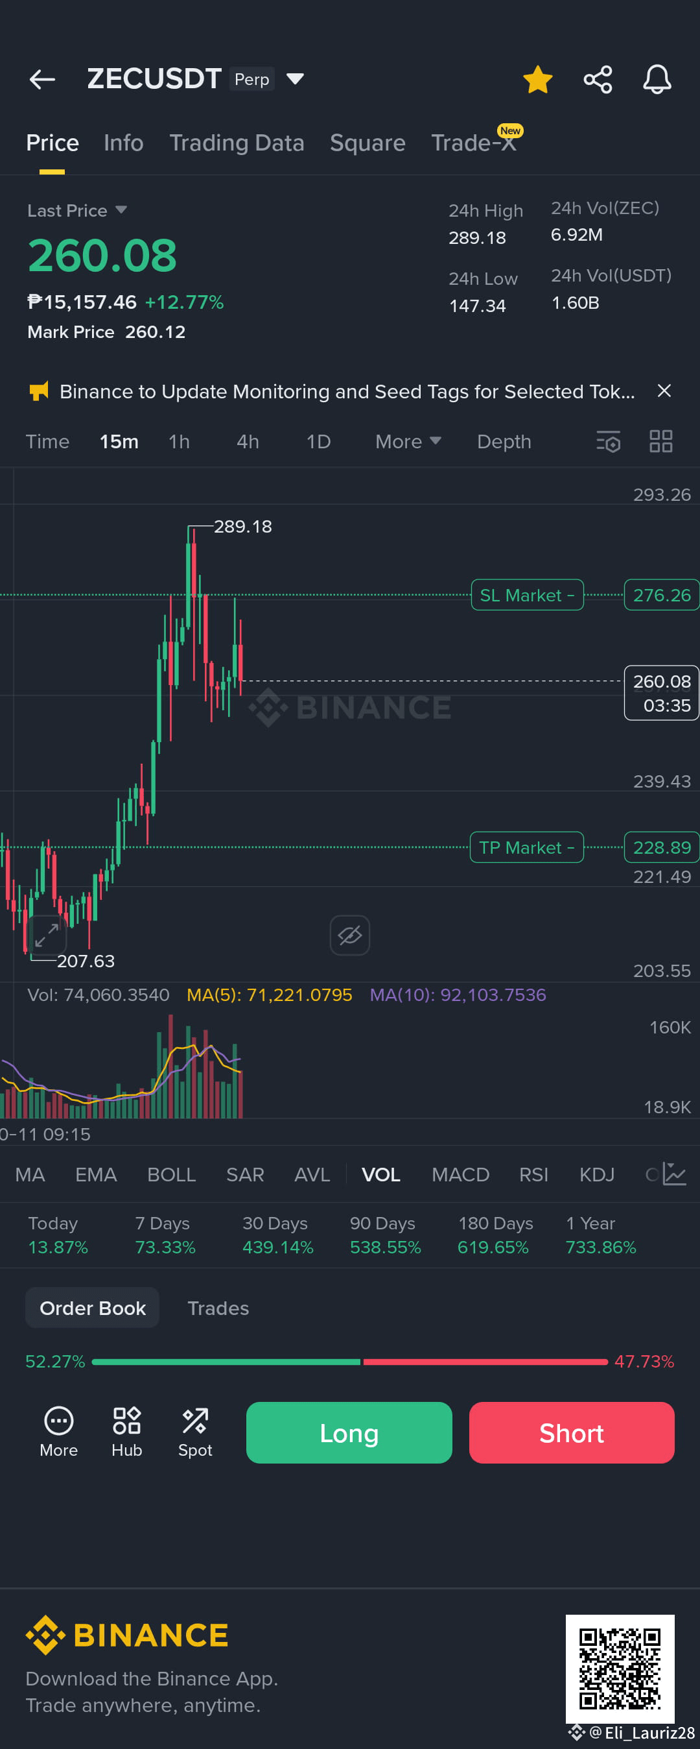Tap the 289.18 high price label
This screenshot has height=1749, width=700.
coord(243,526)
